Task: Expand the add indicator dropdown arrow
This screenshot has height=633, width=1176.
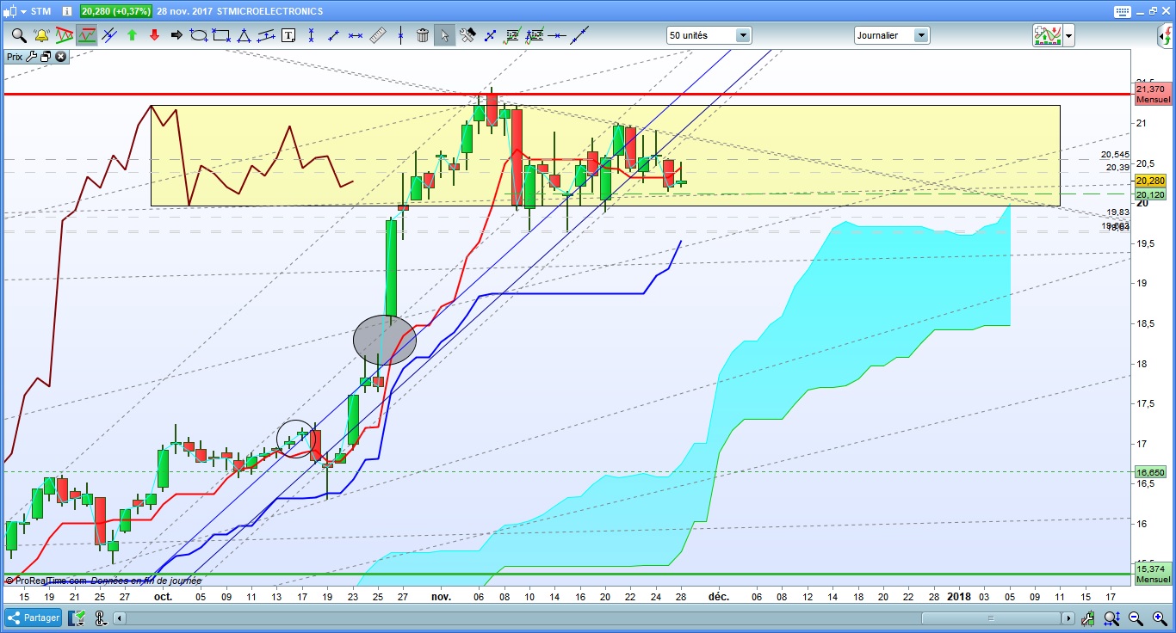Action: pyautogui.click(x=1068, y=36)
